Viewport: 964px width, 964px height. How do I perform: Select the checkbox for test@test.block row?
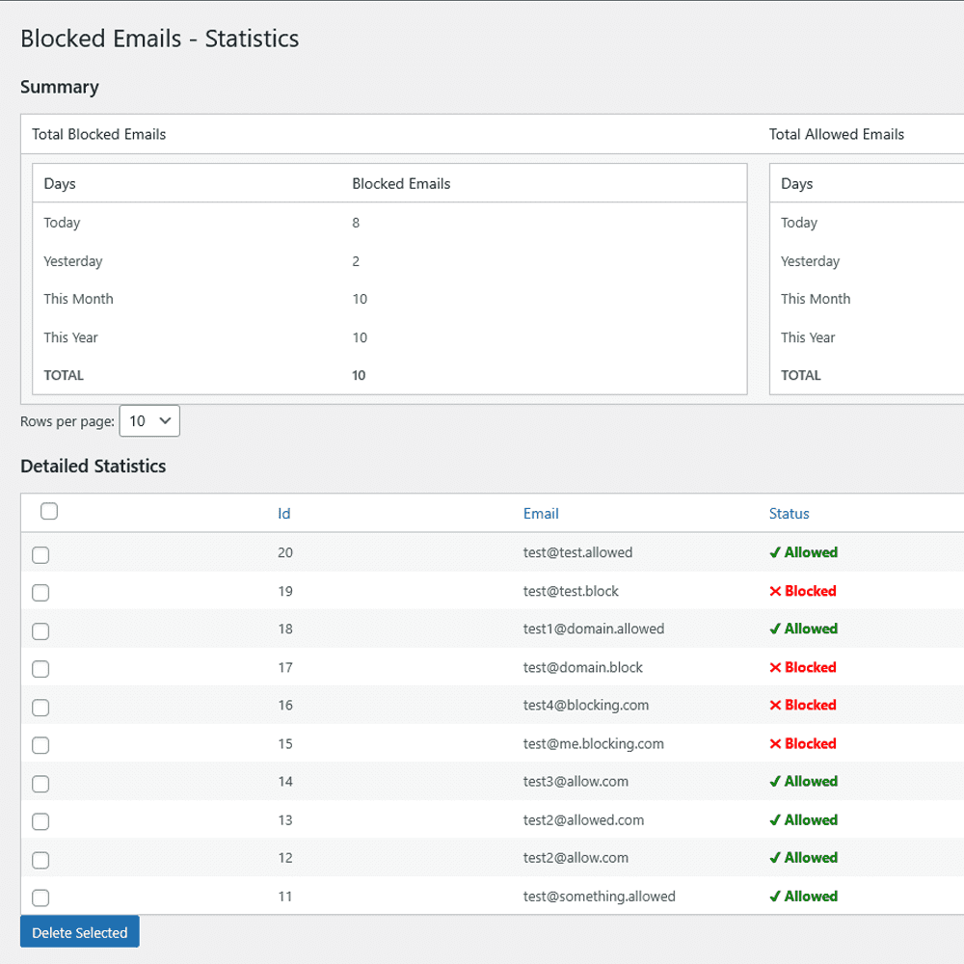coord(40,593)
